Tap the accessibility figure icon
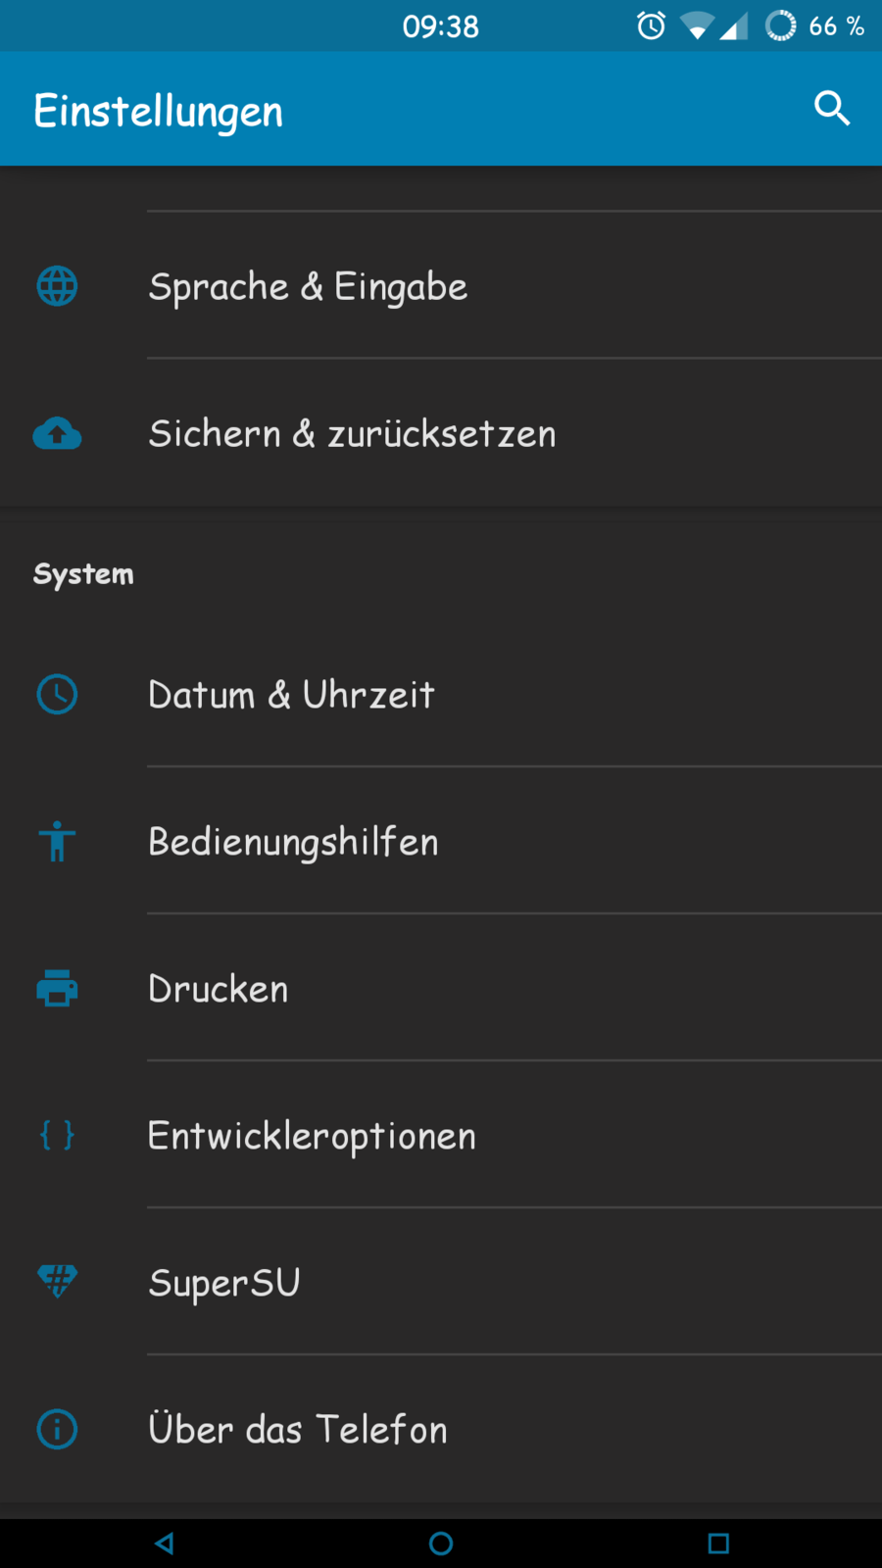This screenshot has width=882, height=1568. (57, 841)
